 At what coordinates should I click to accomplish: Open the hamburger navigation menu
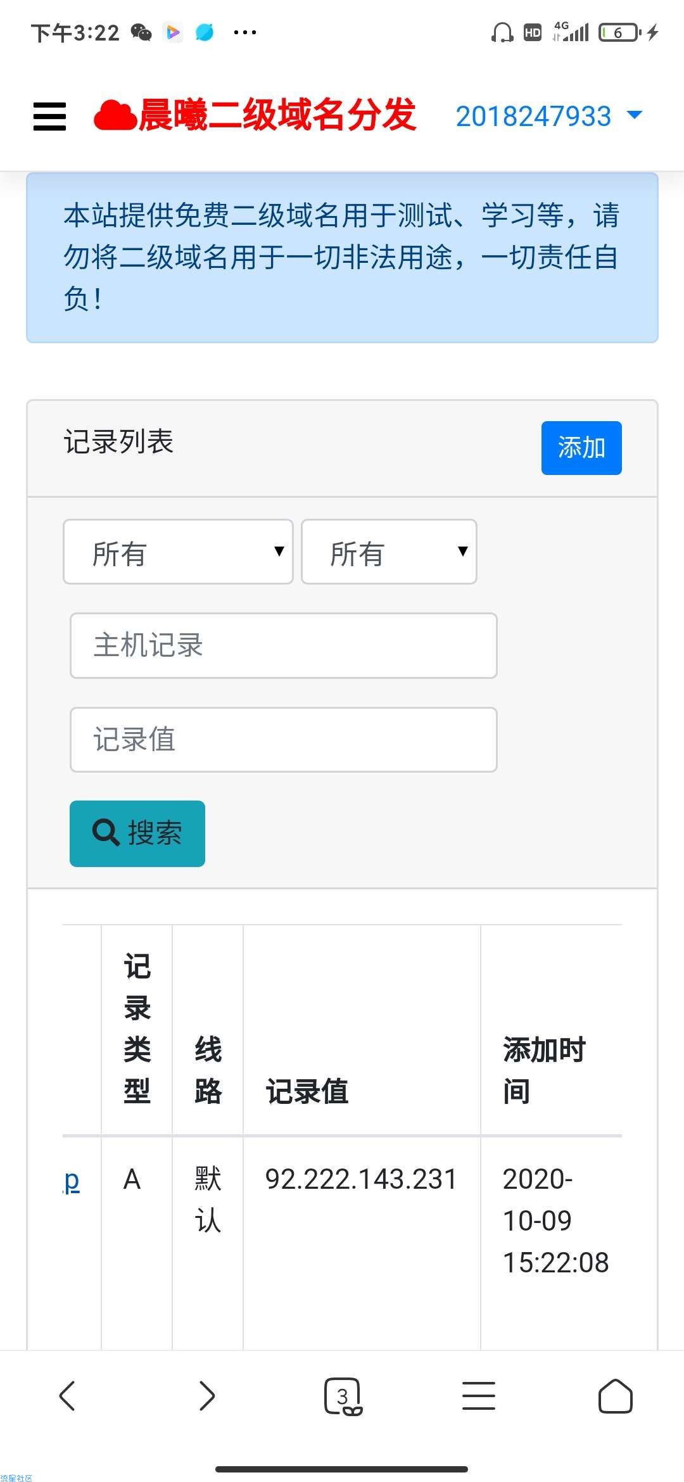click(49, 117)
